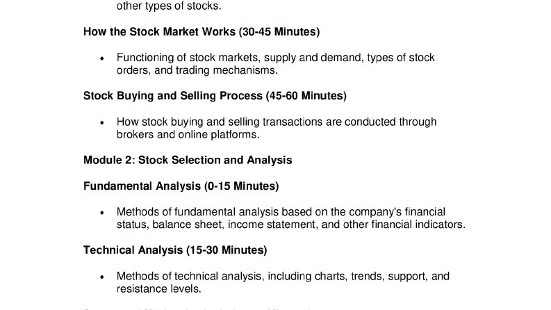Screen dimensions: 551x310
Task: Click 'Module 2: Stock Selection and Analysis' heading
Action: coord(188,161)
